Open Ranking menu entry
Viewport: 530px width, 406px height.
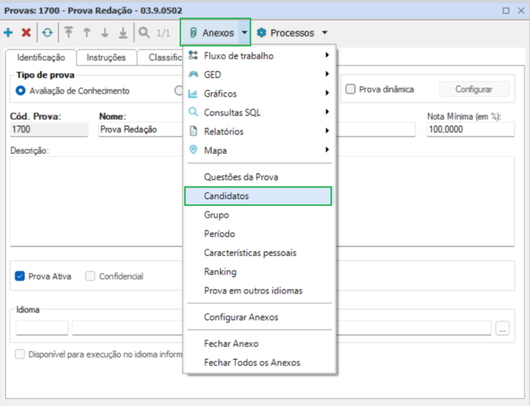[x=259, y=272]
